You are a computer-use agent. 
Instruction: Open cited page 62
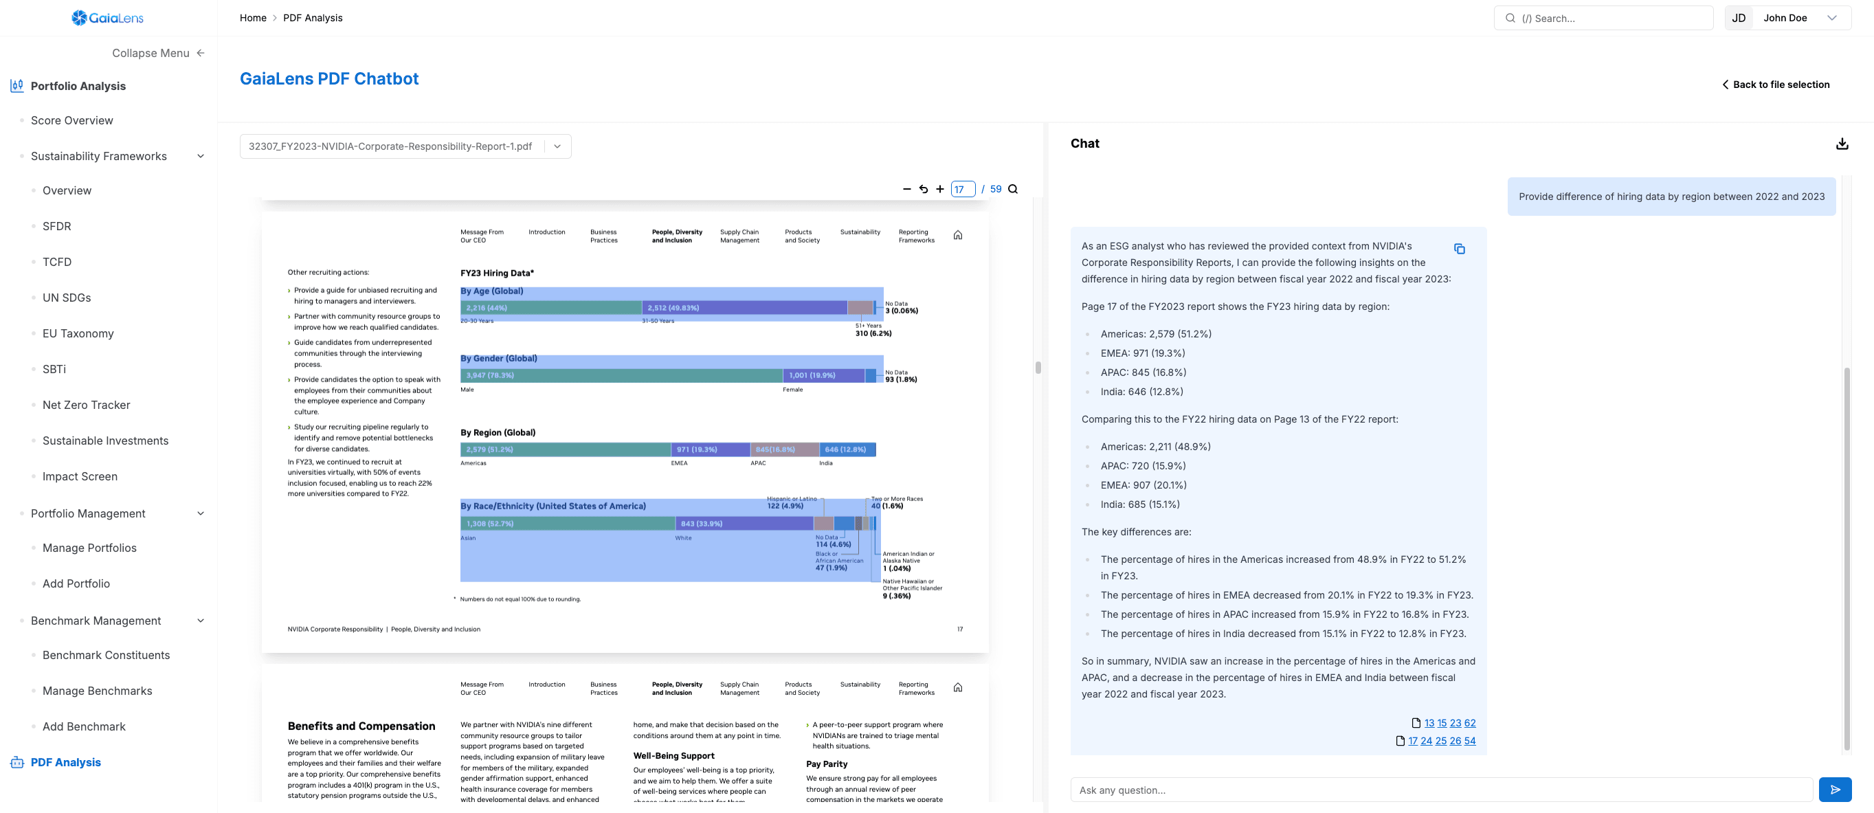click(1470, 723)
